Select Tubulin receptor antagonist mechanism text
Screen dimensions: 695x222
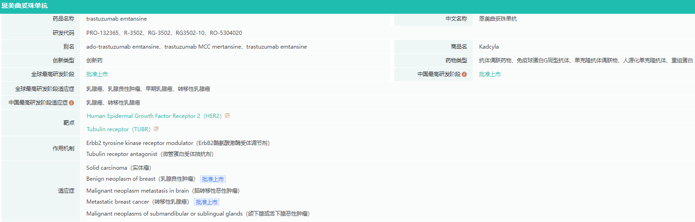coord(150,154)
